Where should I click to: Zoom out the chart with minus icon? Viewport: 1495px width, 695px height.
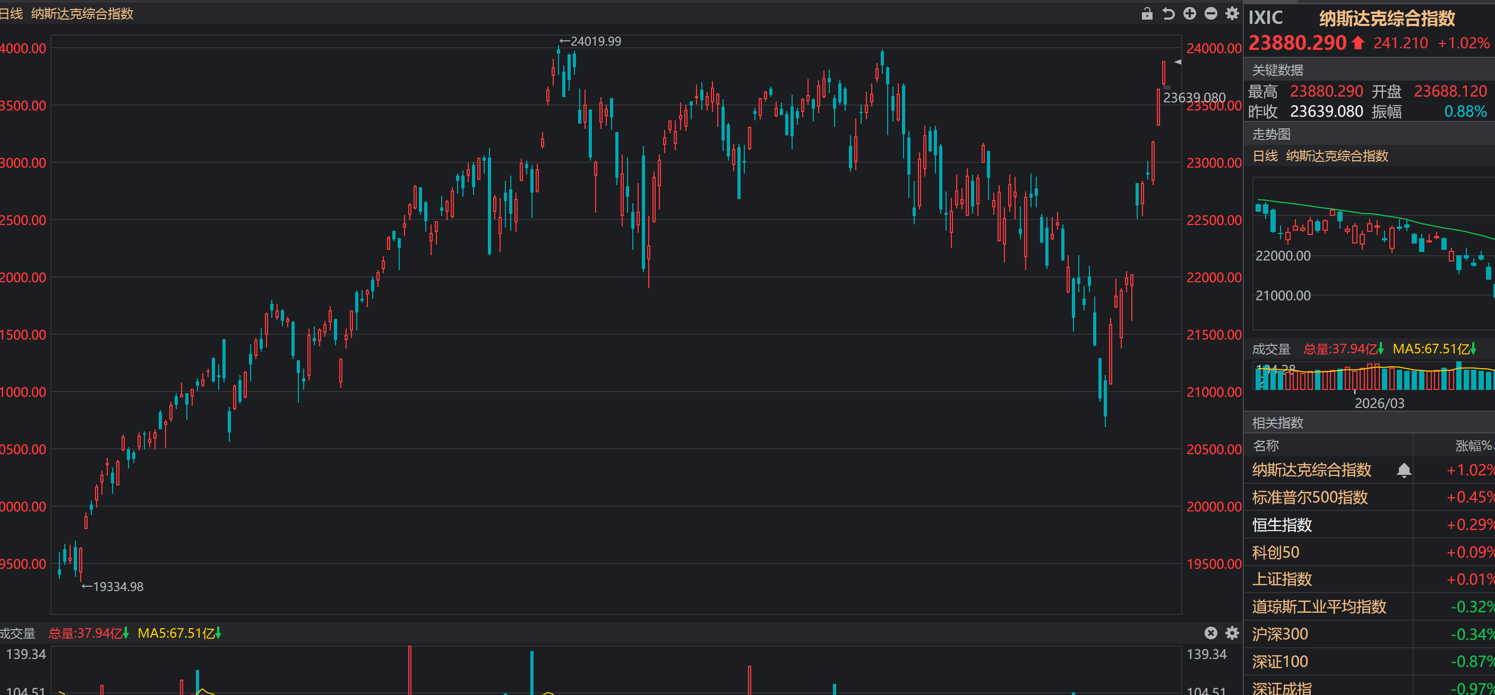1210,13
